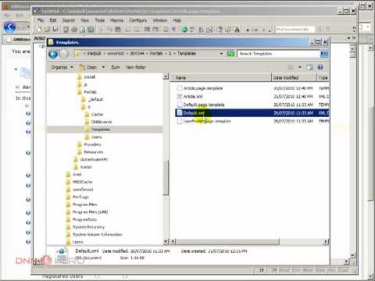Image resolution: width=375 pixels, height=281 pixels.
Task: Select the UserProfile.page.template file
Action: coord(204,121)
